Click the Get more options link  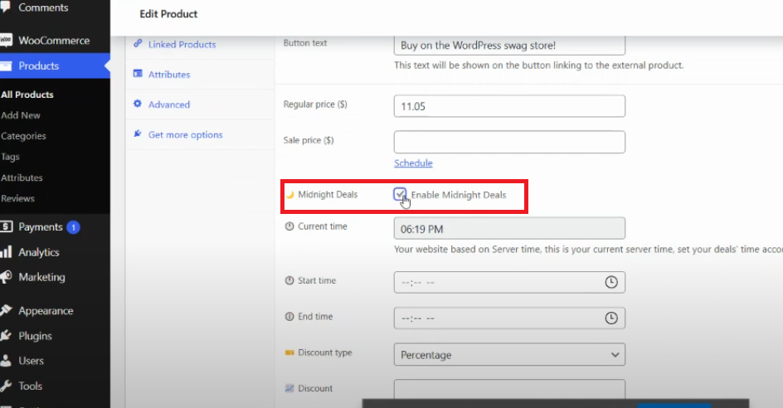185,135
